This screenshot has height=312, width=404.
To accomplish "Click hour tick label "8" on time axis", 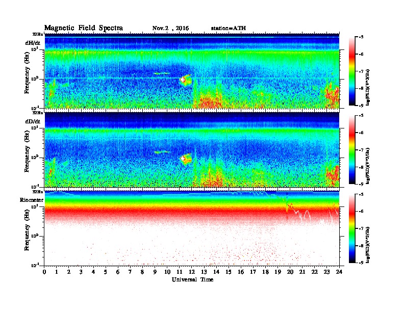I will [142, 272].
